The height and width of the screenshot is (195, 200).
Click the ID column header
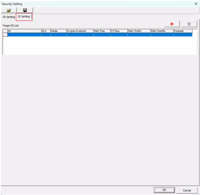[x=24, y=31]
